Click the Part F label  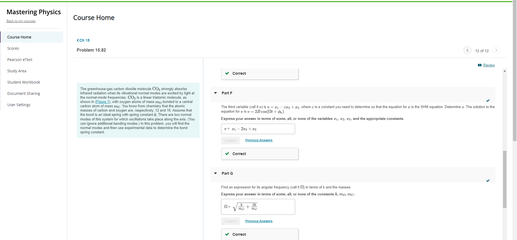pyautogui.click(x=227, y=93)
